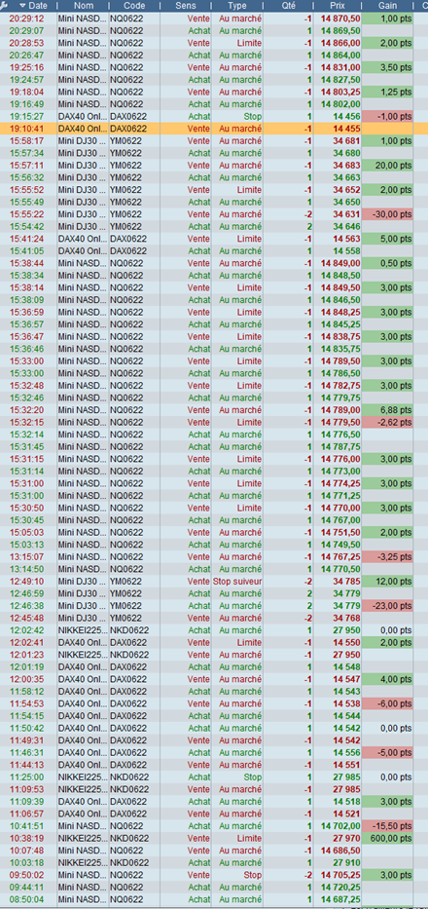Viewport: 428px width, 909px height.
Task: Sort by the Gain column header
Action: tap(387, 5)
